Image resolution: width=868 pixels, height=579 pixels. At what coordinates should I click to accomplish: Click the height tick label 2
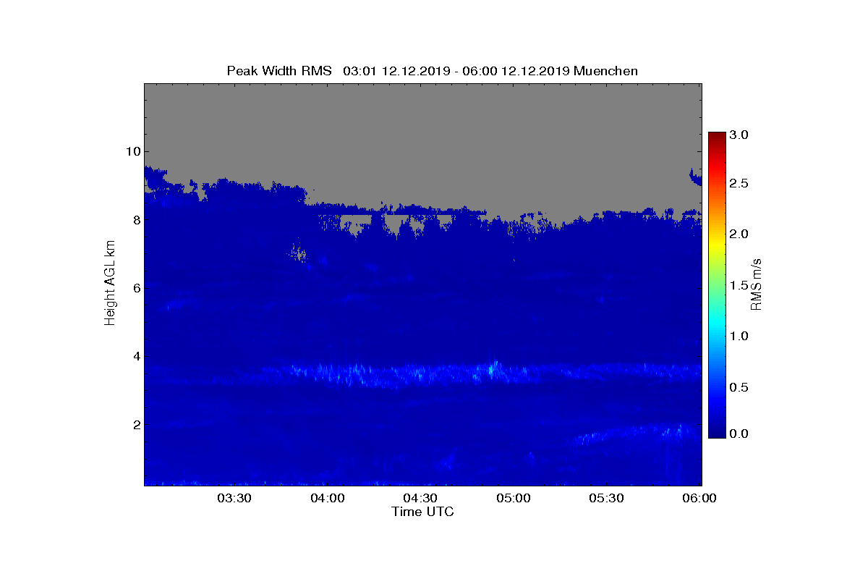(135, 425)
